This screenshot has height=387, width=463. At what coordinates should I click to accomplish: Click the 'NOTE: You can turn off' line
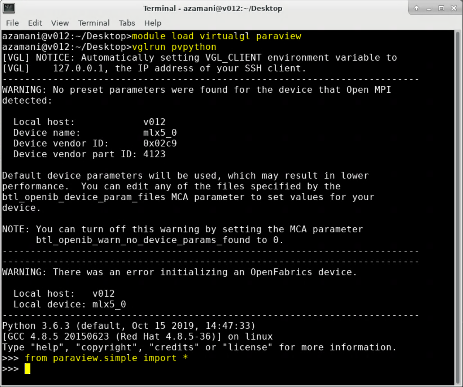click(183, 229)
